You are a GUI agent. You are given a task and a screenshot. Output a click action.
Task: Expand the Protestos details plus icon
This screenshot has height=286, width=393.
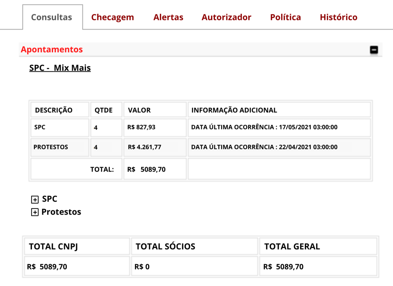(x=35, y=212)
